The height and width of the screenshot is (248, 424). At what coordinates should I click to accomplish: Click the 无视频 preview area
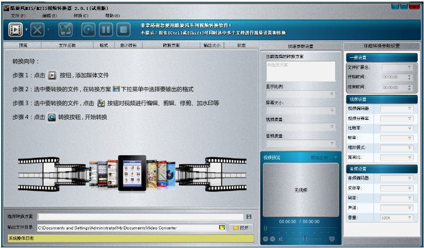[x=301, y=190]
